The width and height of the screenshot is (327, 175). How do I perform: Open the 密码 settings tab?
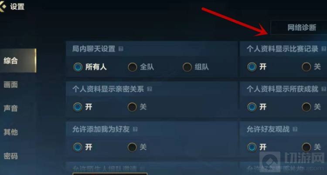[x=10, y=156]
